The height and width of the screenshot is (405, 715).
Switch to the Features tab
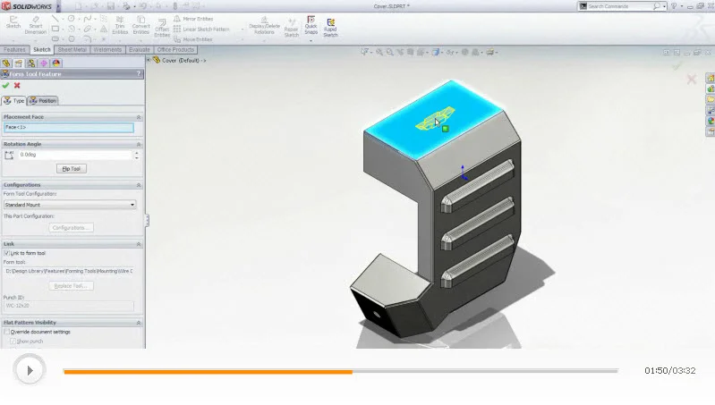[x=14, y=50]
